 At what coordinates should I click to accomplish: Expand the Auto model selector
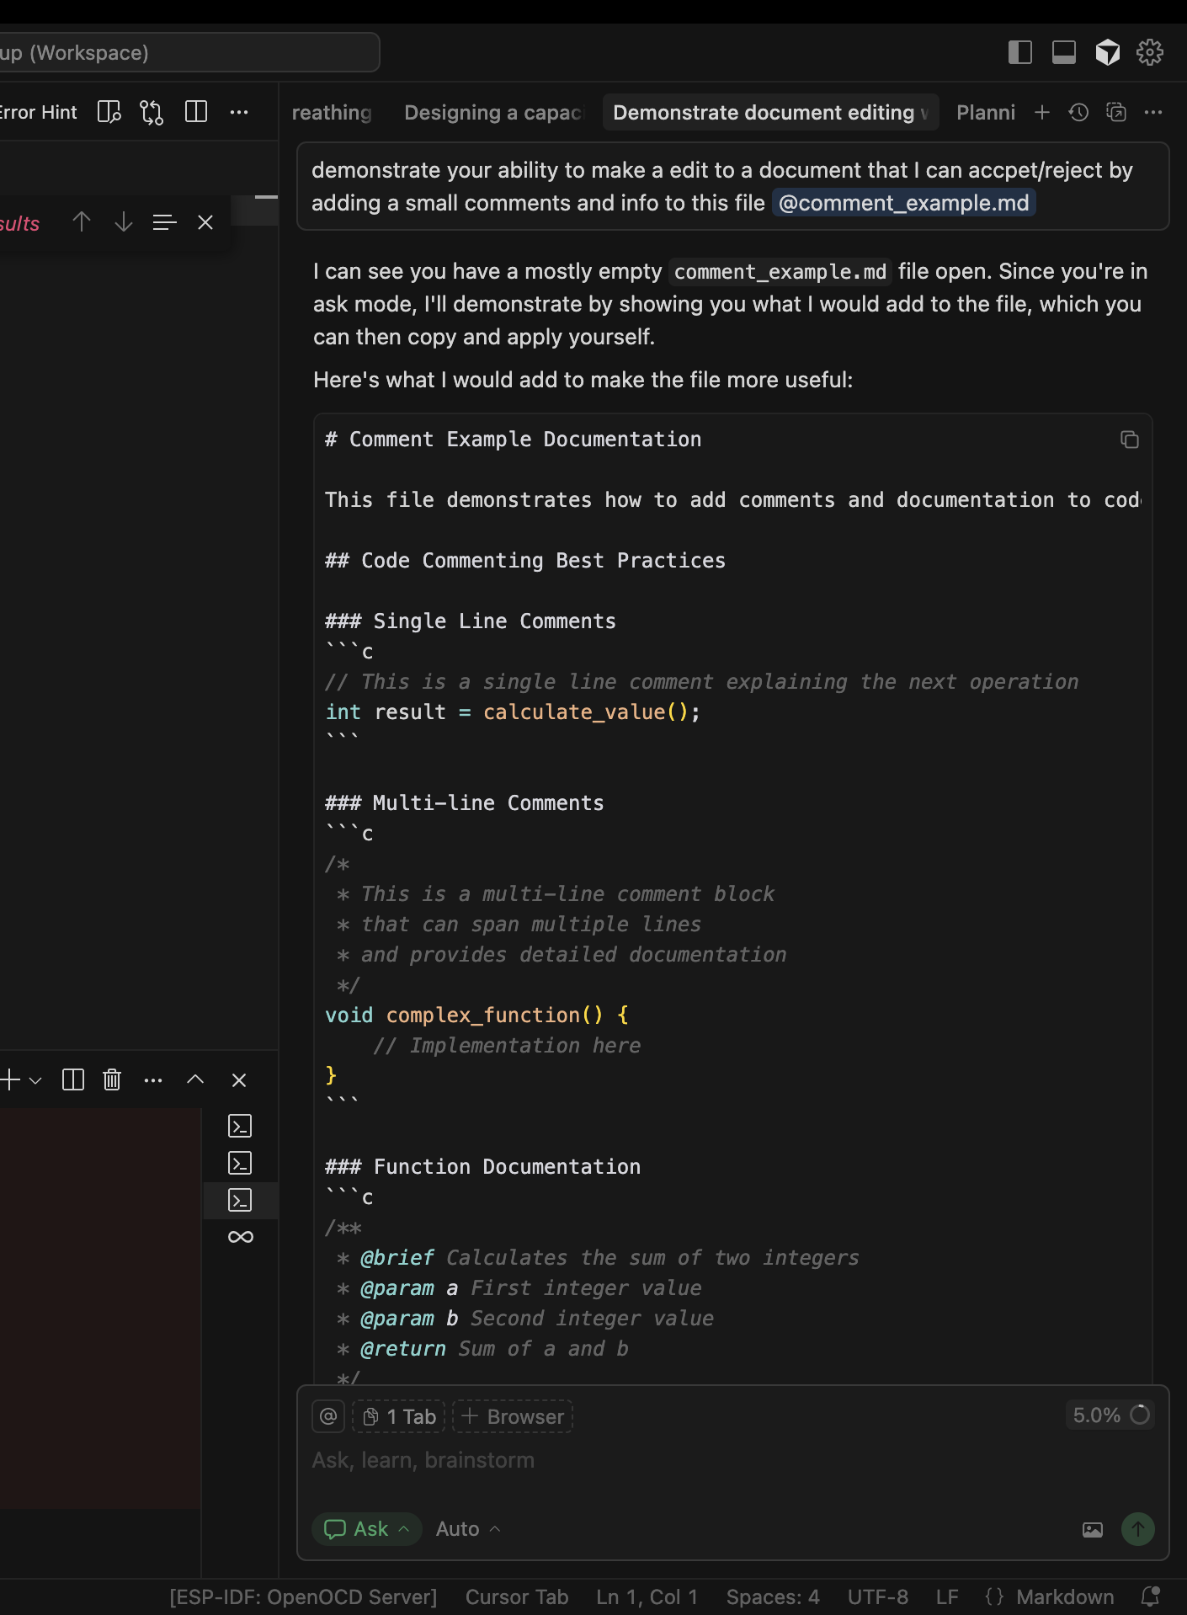click(x=468, y=1529)
